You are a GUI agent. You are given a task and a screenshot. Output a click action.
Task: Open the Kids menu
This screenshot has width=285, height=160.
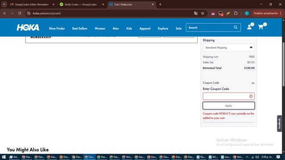pyautogui.click(x=129, y=28)
